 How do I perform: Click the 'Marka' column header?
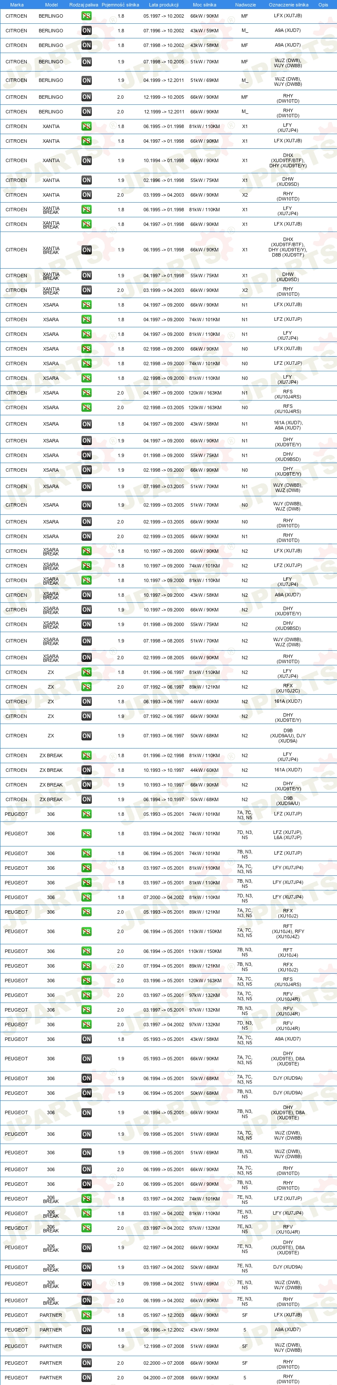tap(17, 5)
